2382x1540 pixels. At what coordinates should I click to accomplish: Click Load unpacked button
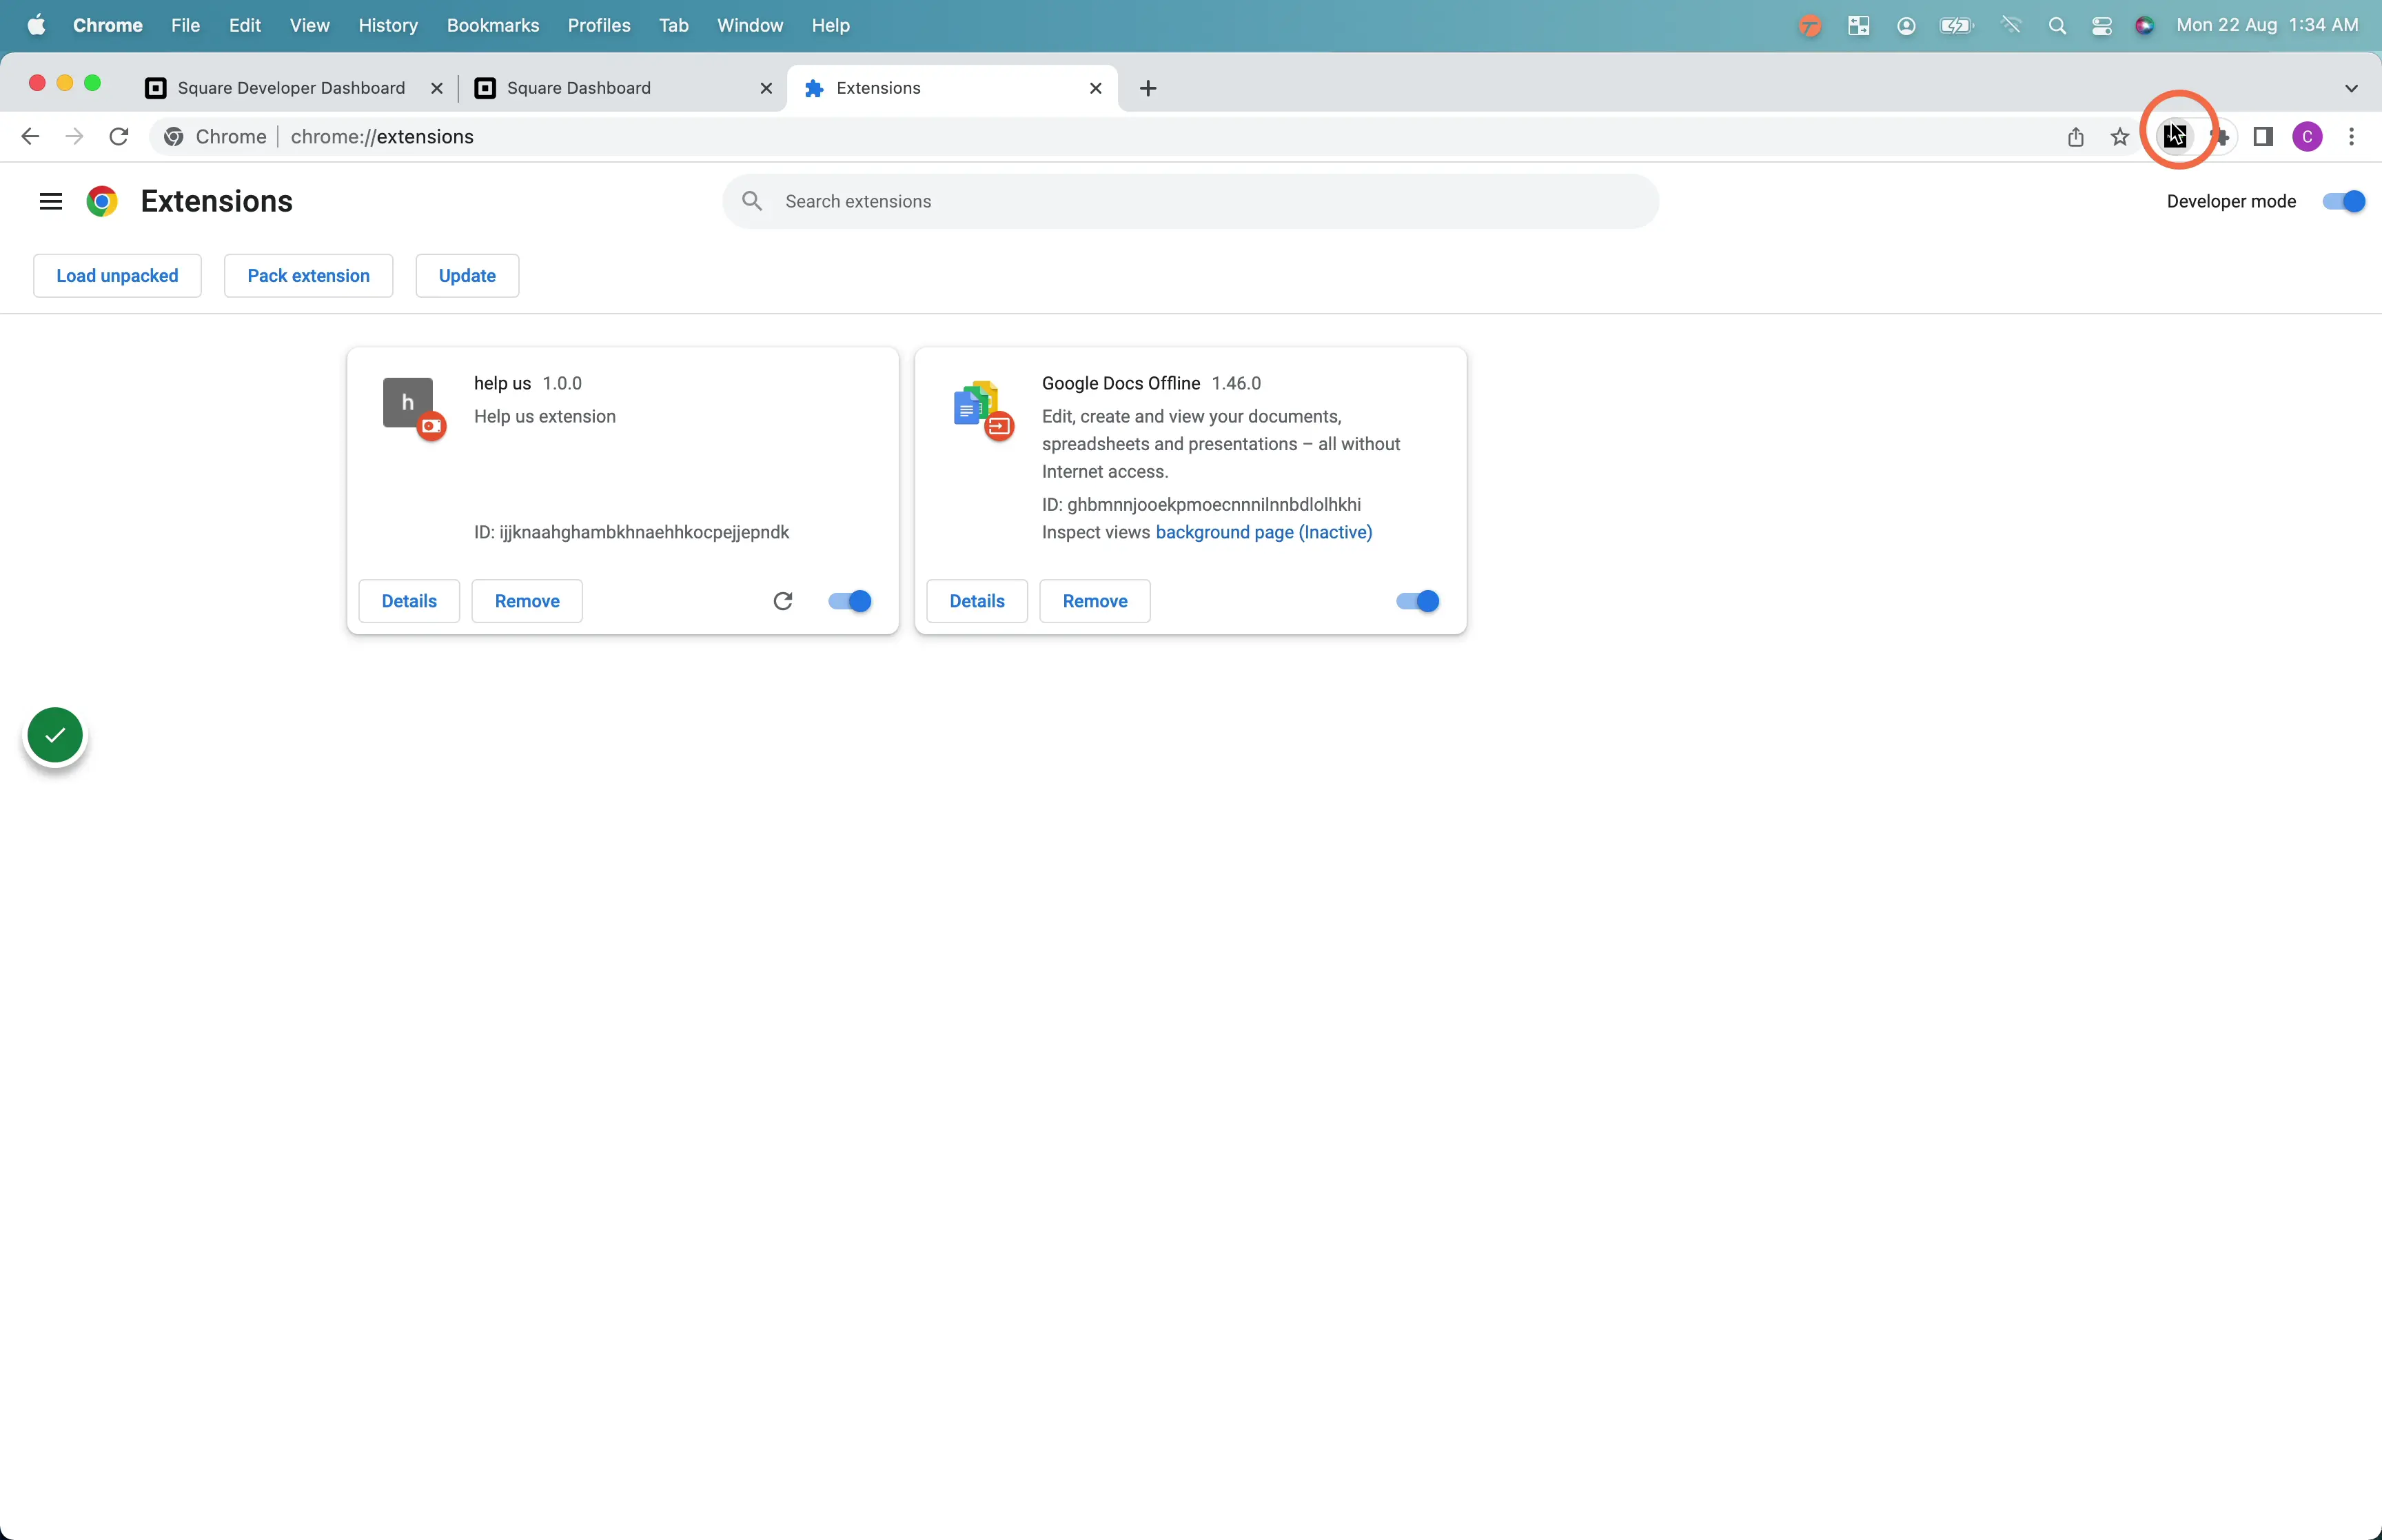click(x=117, y=276)
